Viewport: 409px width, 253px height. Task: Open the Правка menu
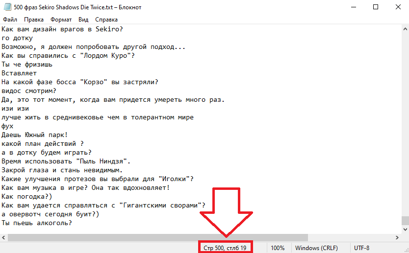point(34,20)
